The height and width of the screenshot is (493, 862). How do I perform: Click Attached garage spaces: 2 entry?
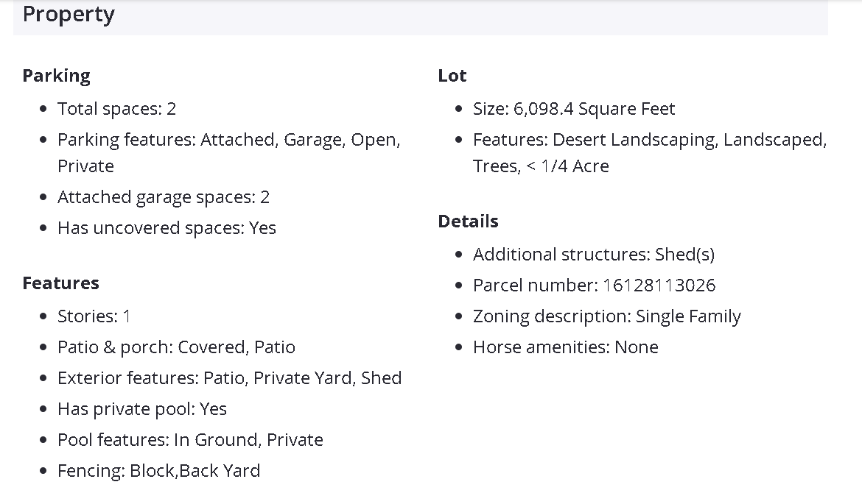tap(164, 197)
